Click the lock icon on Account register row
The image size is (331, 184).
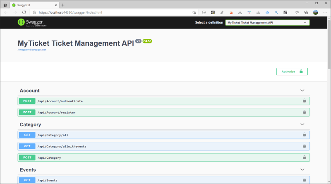[x=304, y=112]
